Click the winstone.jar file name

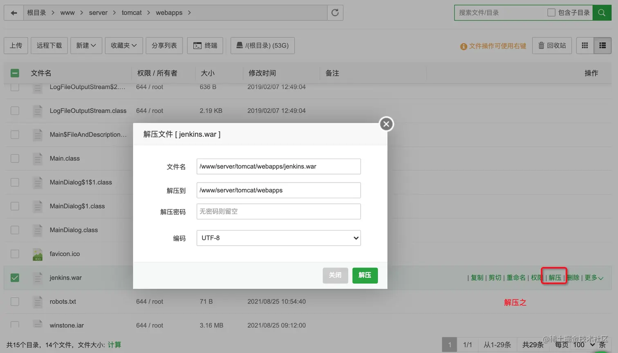tap(67, 325)
